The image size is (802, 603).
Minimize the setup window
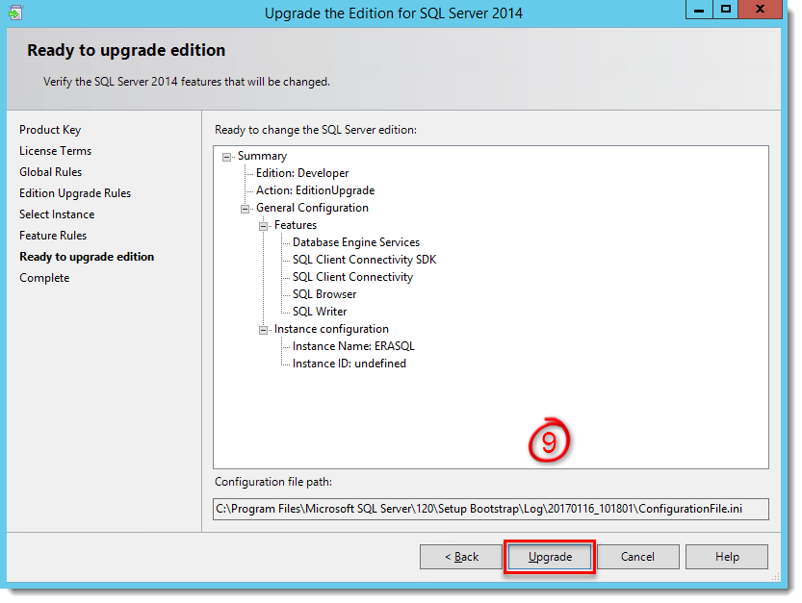(x=699, y=10)
